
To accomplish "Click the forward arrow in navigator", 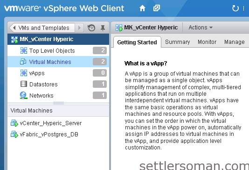I will pos(79,28).
